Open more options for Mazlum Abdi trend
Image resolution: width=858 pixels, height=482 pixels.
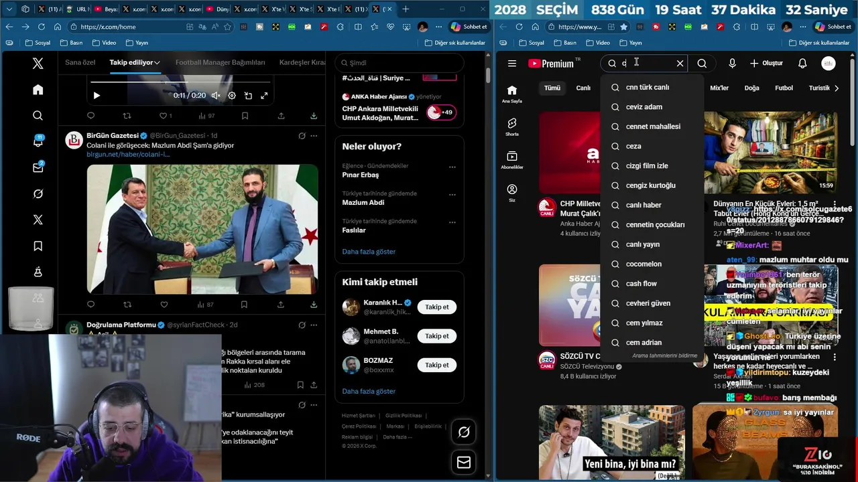(452, 195)
